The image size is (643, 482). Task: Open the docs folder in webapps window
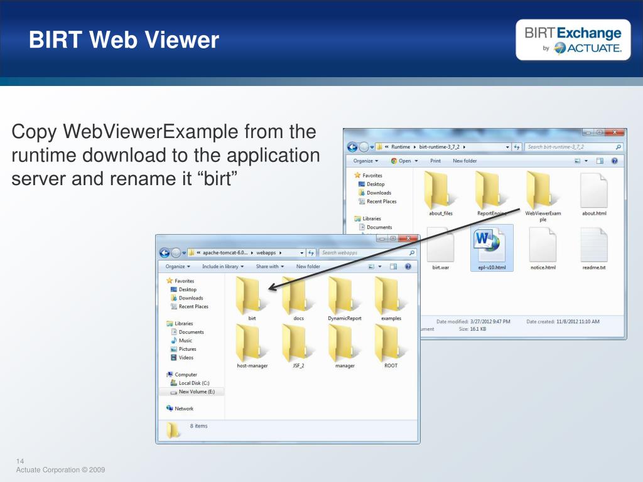[298, 298]
